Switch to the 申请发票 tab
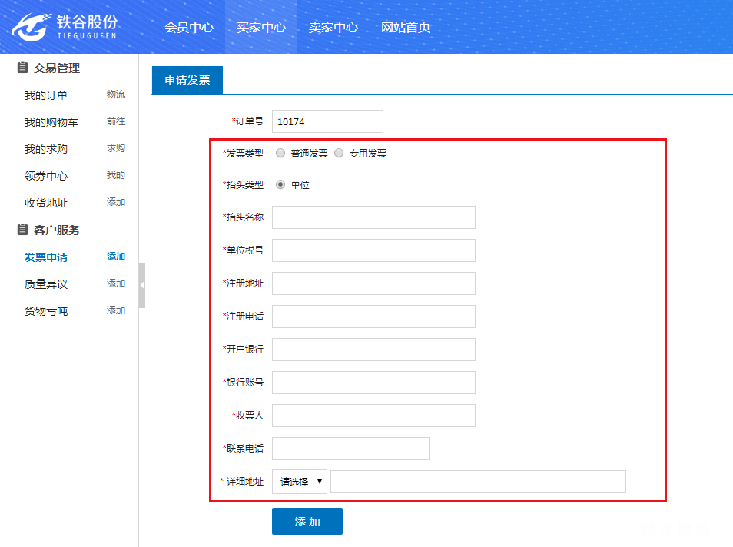The width and height of the screenshot is (733, 547). click(x=187, y=80)
